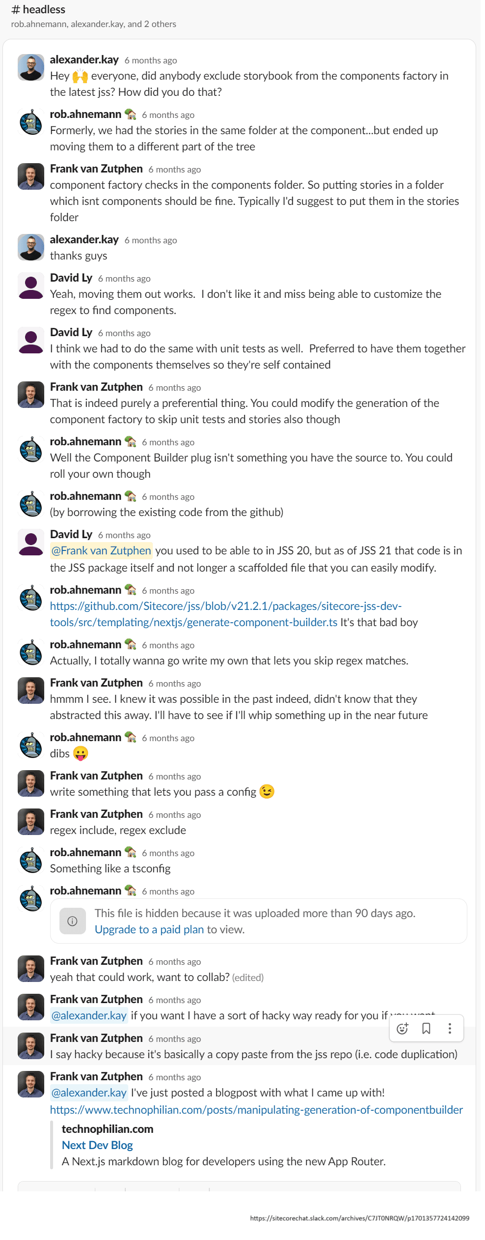Click rob.ahnemann's robot avatar next to dibs
The width and height of the screenshot is (485, 1240).
[x=31, y=745]
